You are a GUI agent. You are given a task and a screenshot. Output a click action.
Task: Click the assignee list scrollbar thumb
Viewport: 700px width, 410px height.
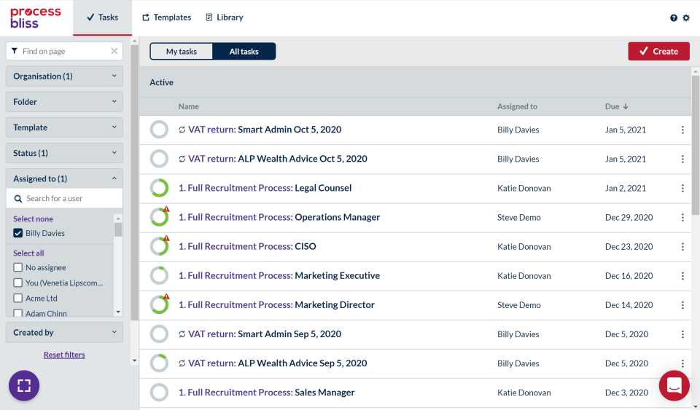coord(118,229)
